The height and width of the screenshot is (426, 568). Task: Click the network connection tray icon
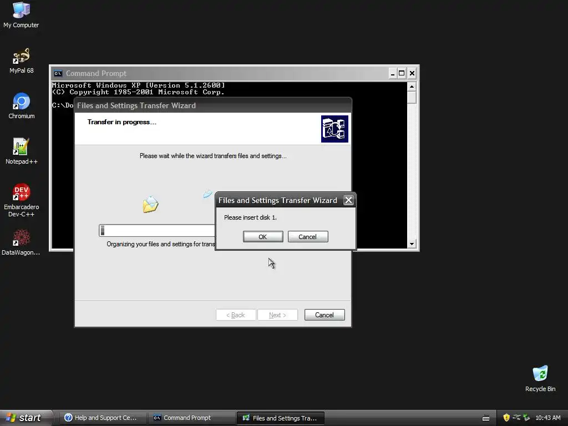pyautogui.click(x=516, y=417)
